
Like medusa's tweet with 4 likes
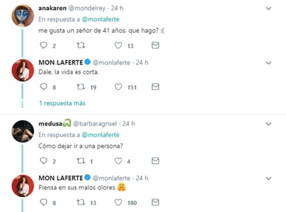(118, 161)
